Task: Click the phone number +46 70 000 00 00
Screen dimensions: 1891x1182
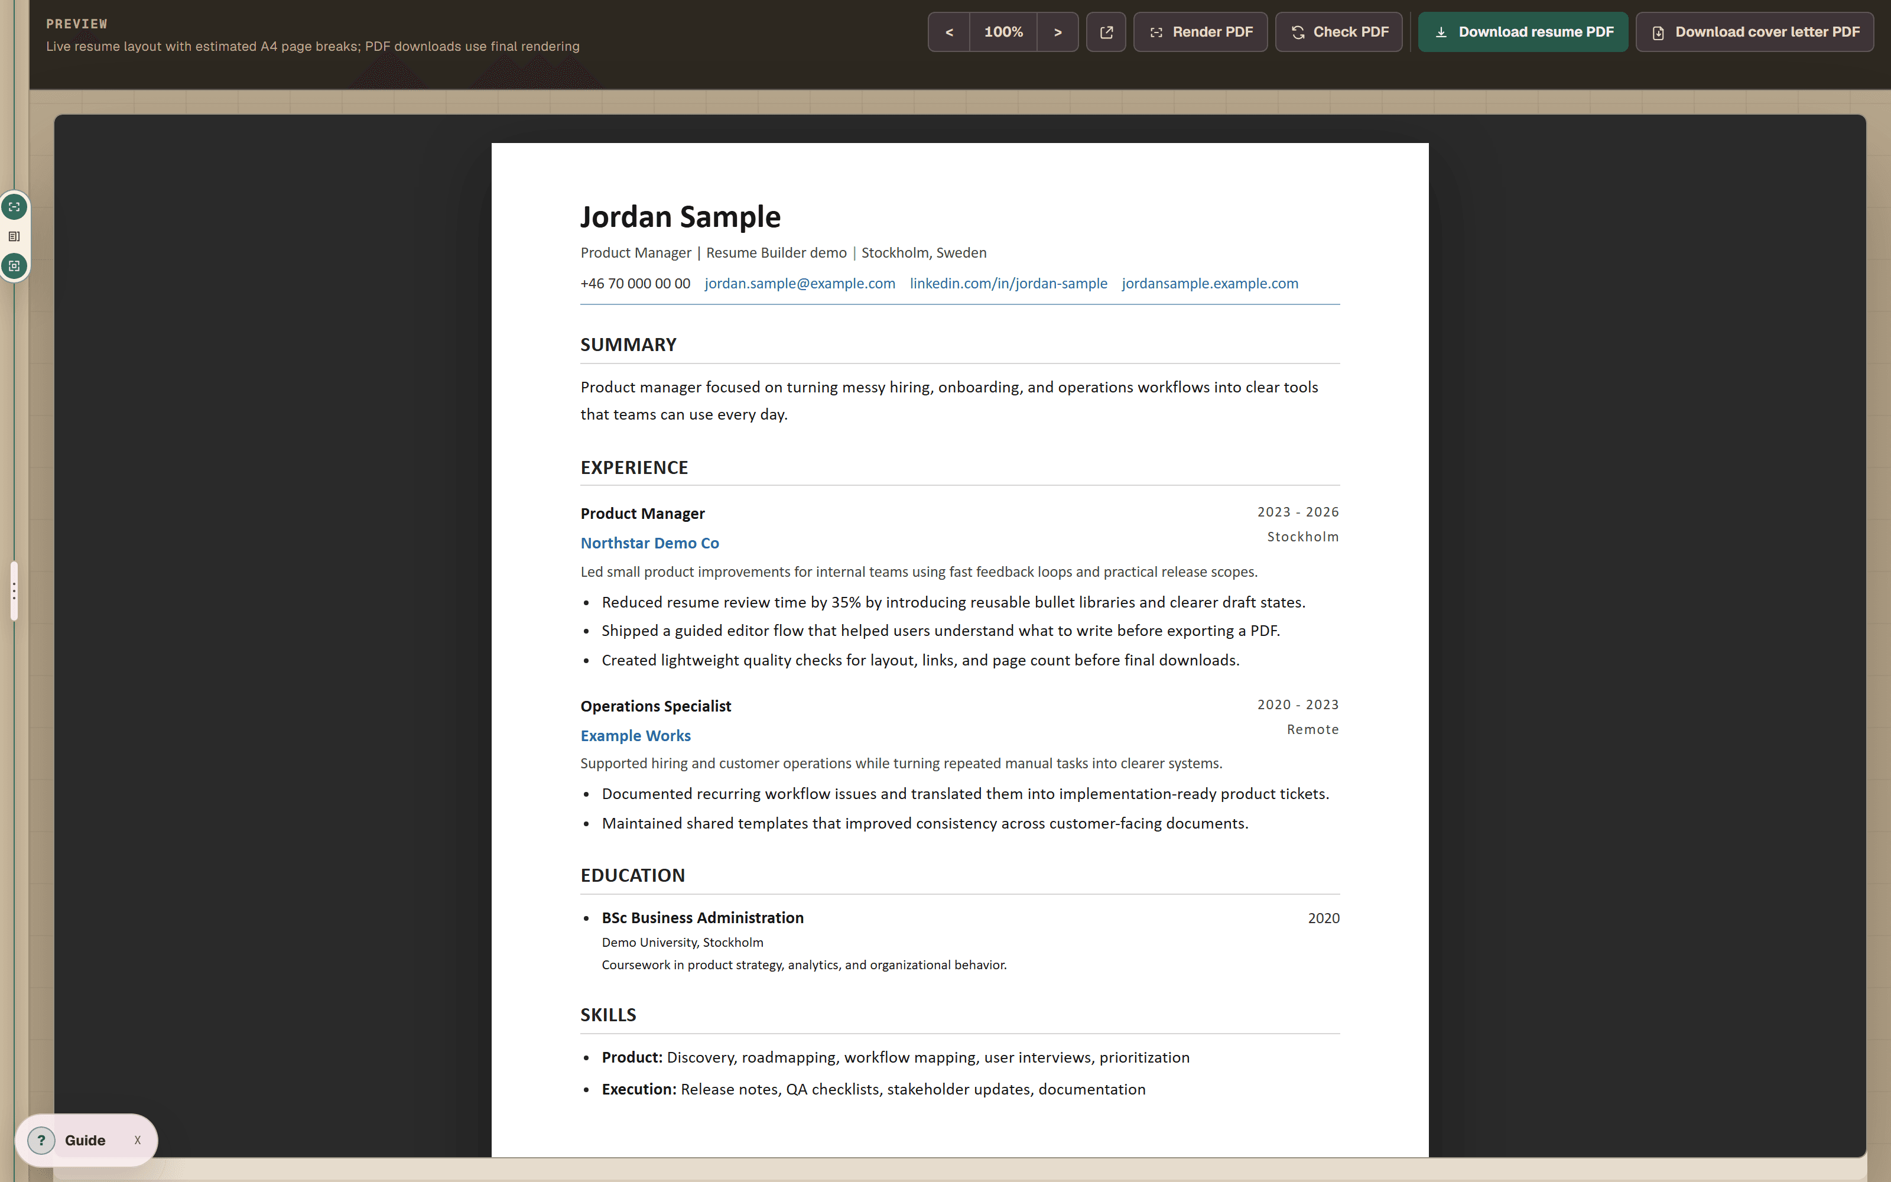Action: [x=635, y=283]
